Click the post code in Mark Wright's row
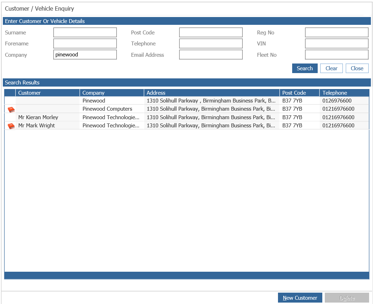Image resolution: width=373 pixels, height=304 pixels. tap(300, 126)
